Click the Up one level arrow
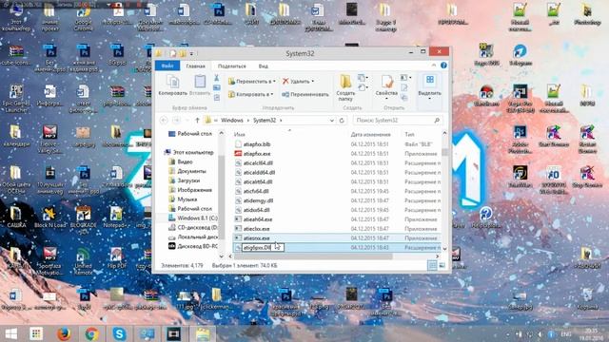 click(x=197, y=121)
